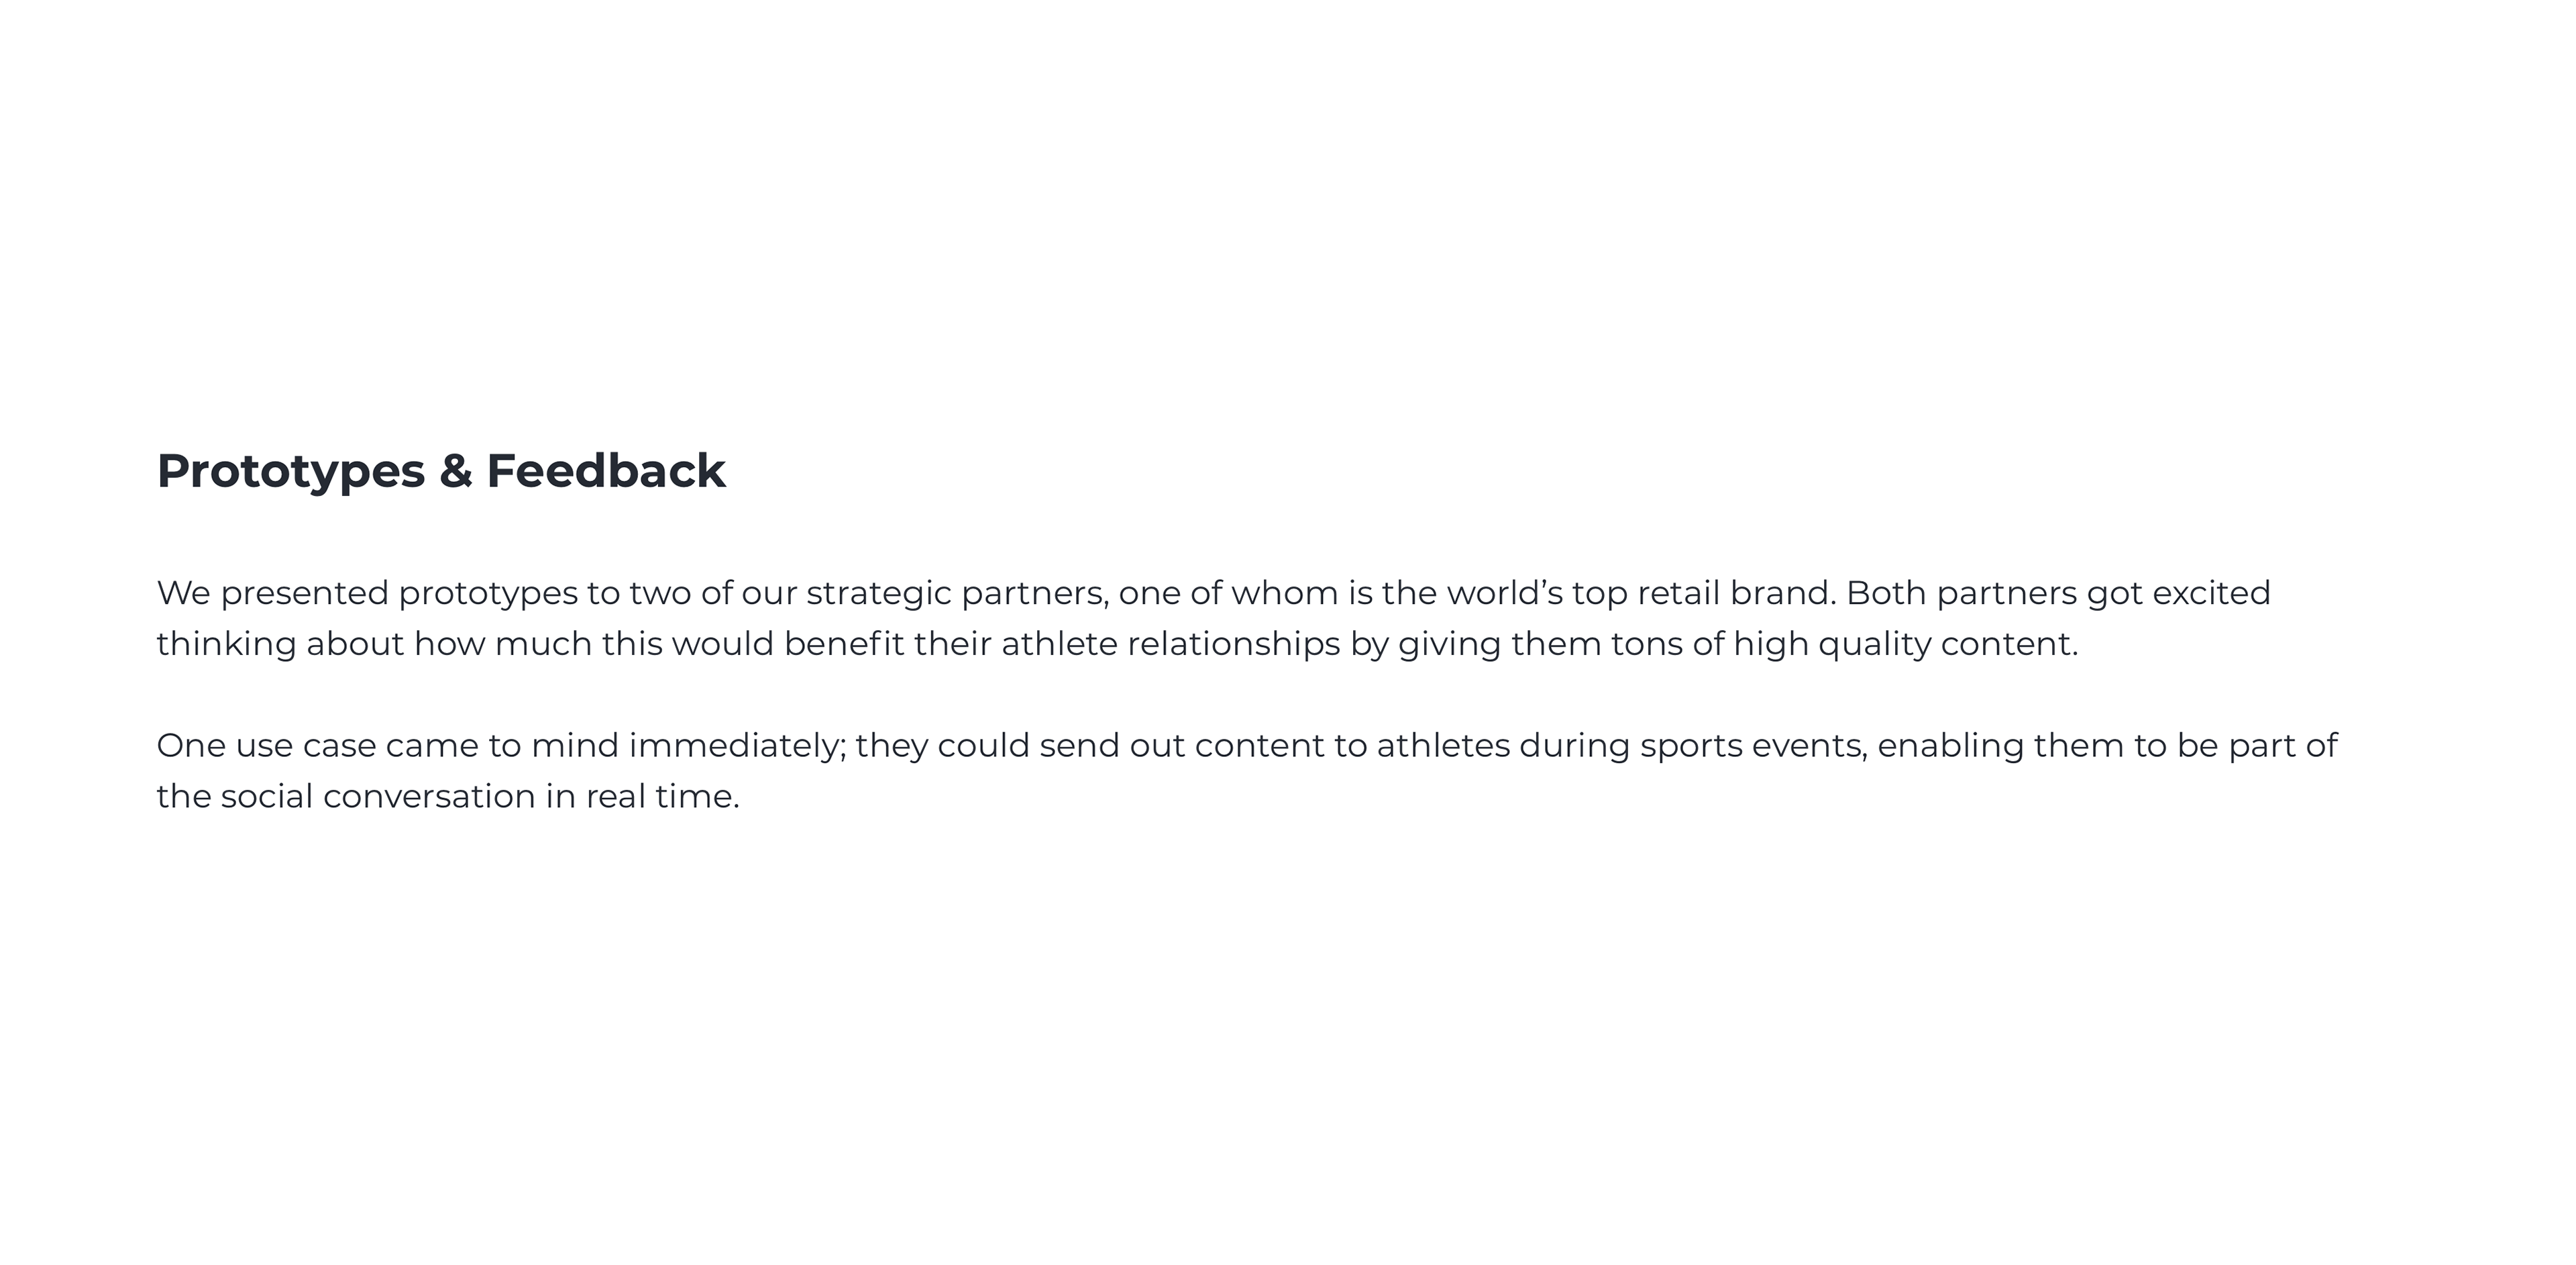Click the word "Feedback" in the heading
Screen dimensions: 2576x1265
tap(605, 471)
